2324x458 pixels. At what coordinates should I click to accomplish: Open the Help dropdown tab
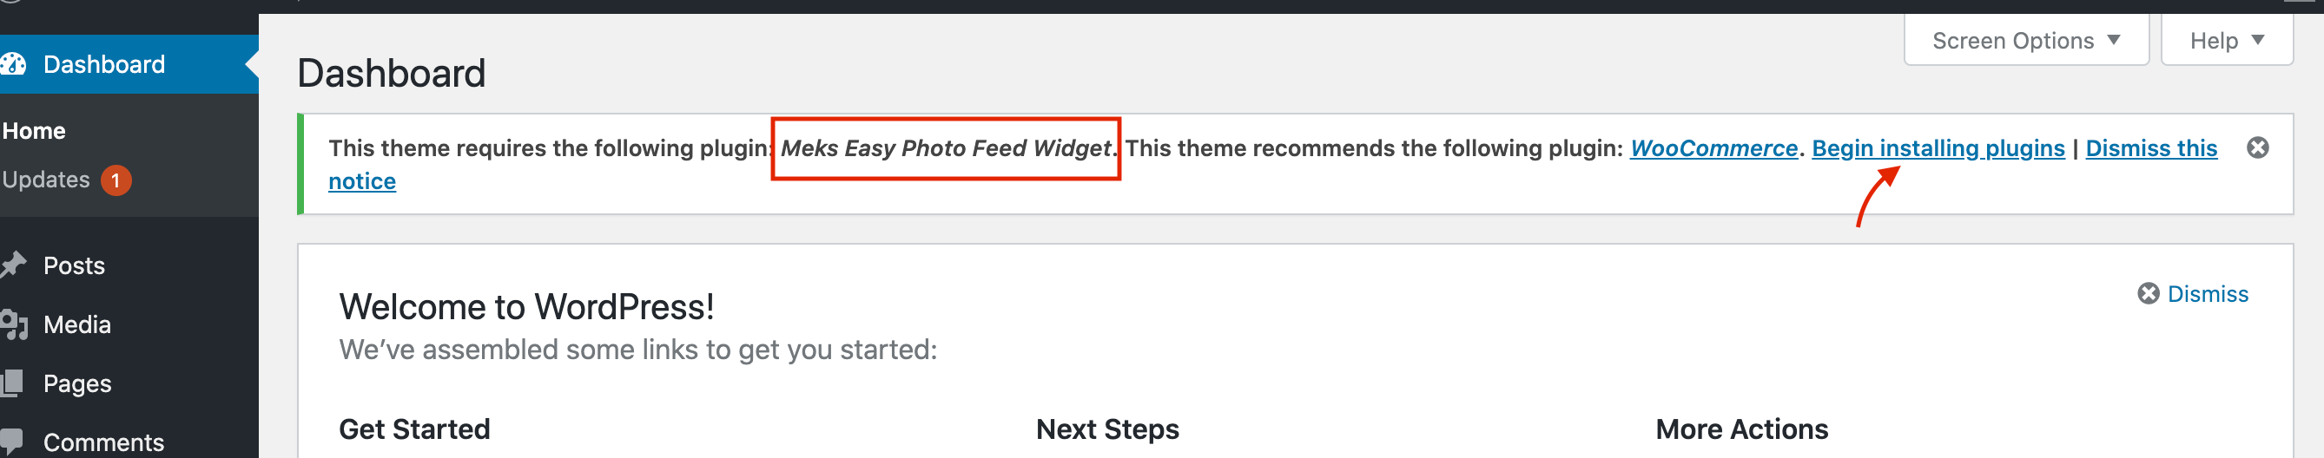2226,41
